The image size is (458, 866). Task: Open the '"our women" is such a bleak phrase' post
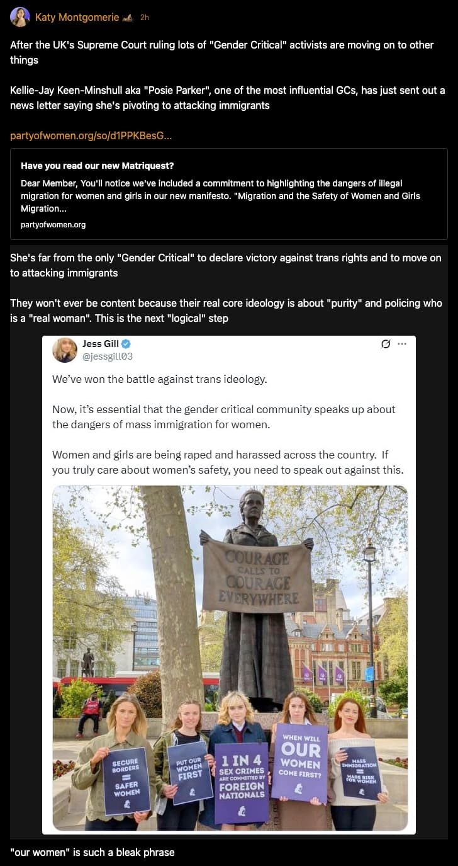coord(92,852)
